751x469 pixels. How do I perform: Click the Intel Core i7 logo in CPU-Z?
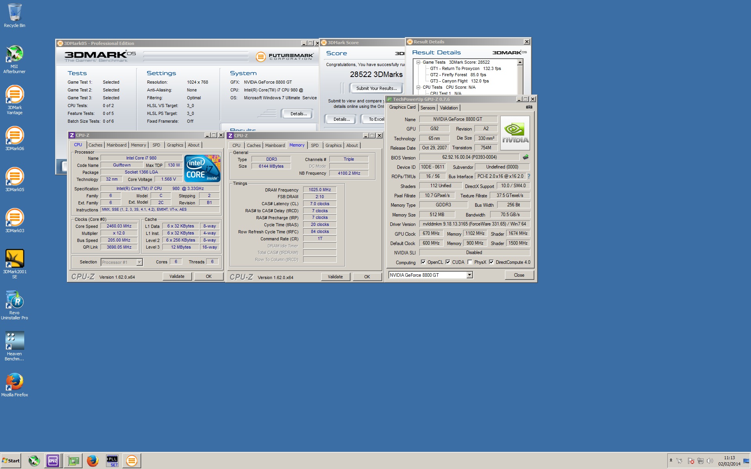202,168
